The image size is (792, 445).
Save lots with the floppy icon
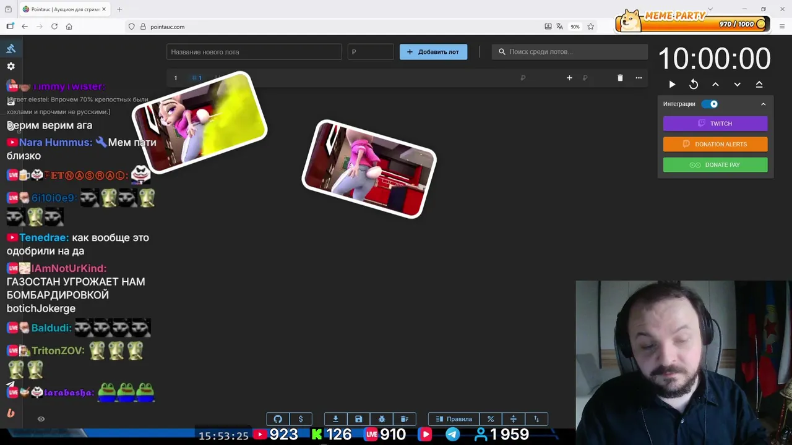coord(358,419)
